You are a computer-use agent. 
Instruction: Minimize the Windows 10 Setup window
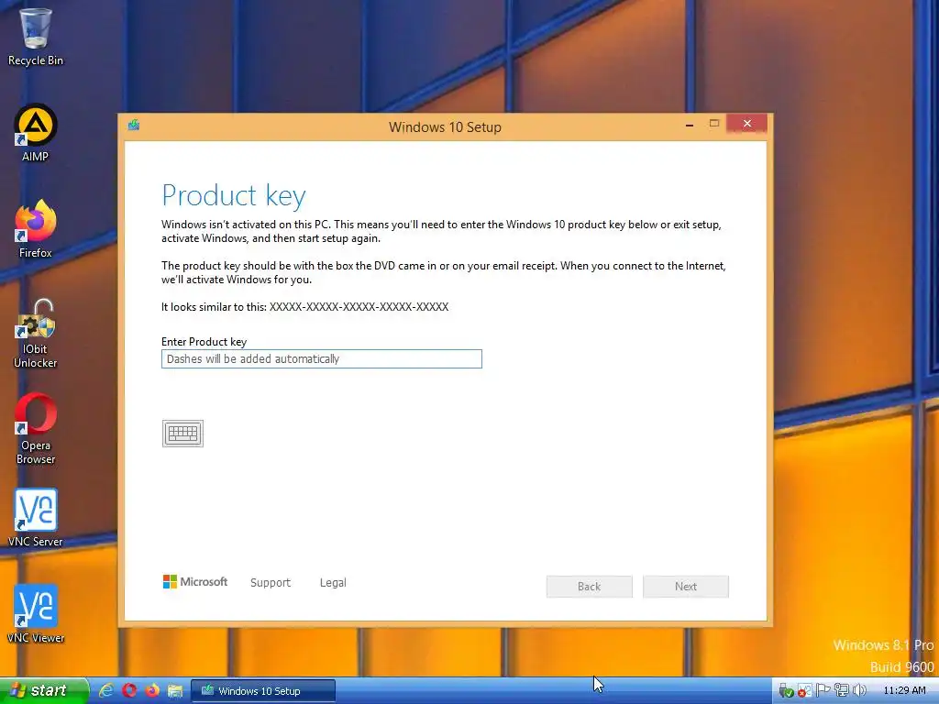click(690, 124)
